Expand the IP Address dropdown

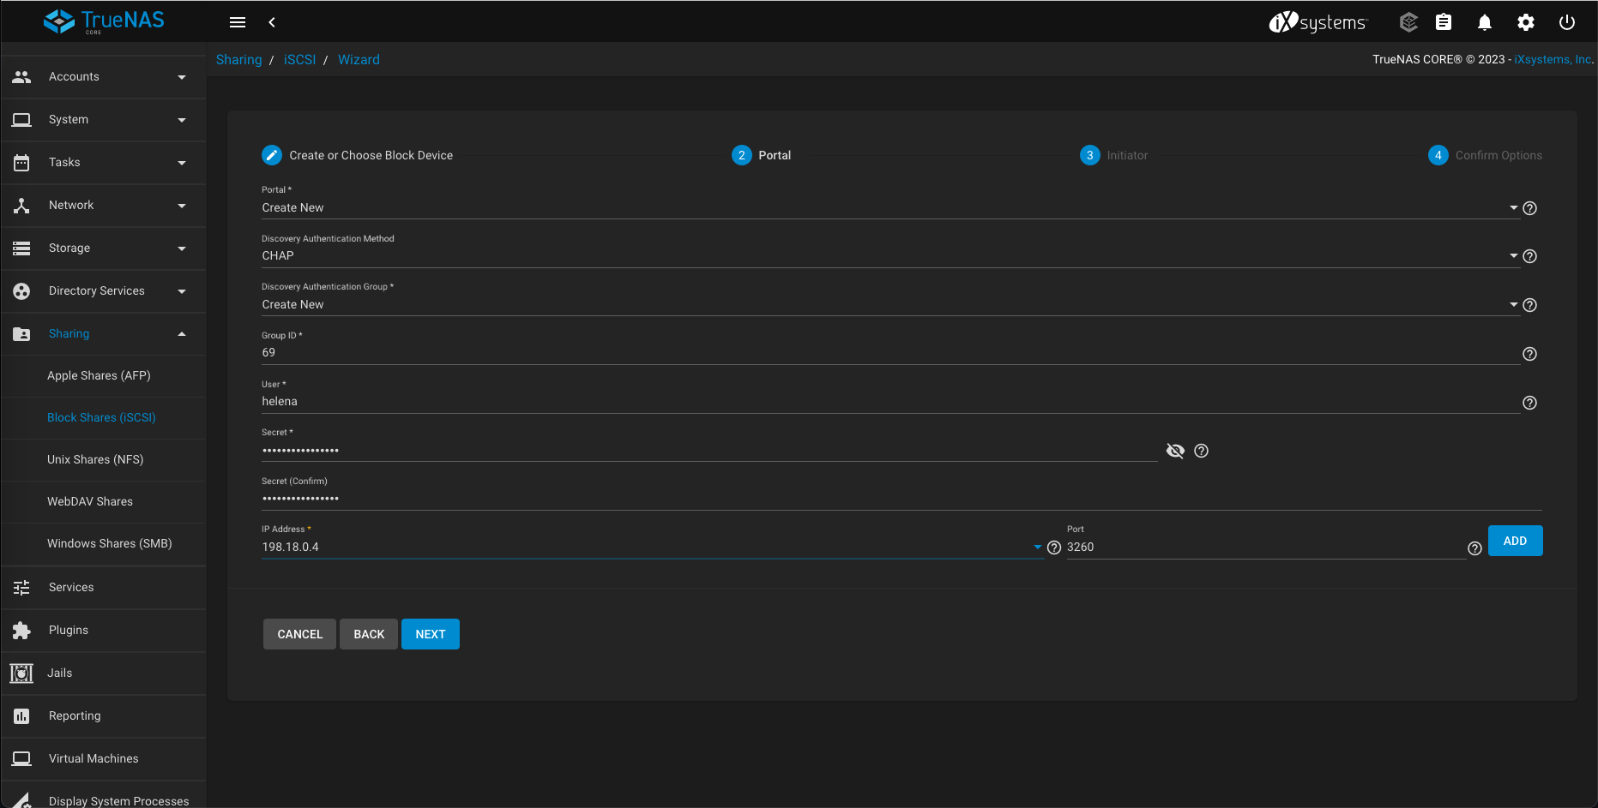pos(1037,548)
